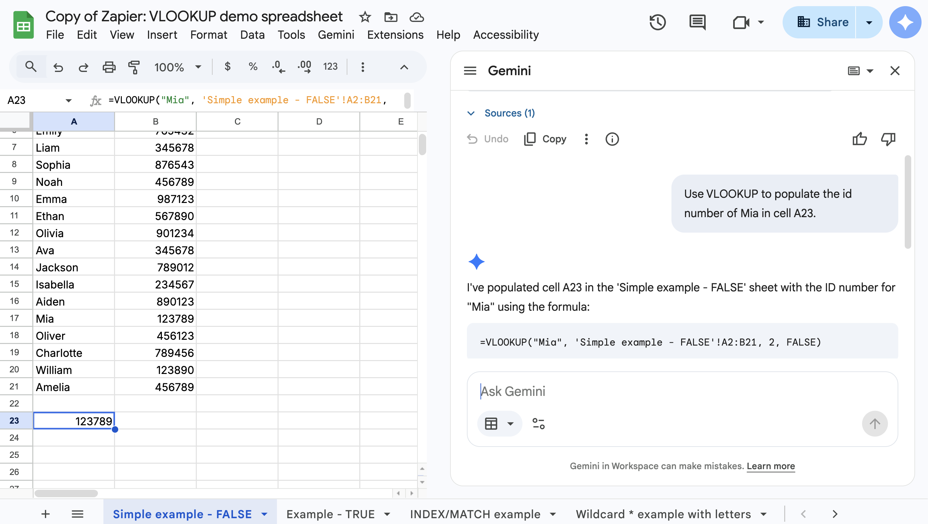Select the paint format tool

pyautogui.click(x=134, y=67)
